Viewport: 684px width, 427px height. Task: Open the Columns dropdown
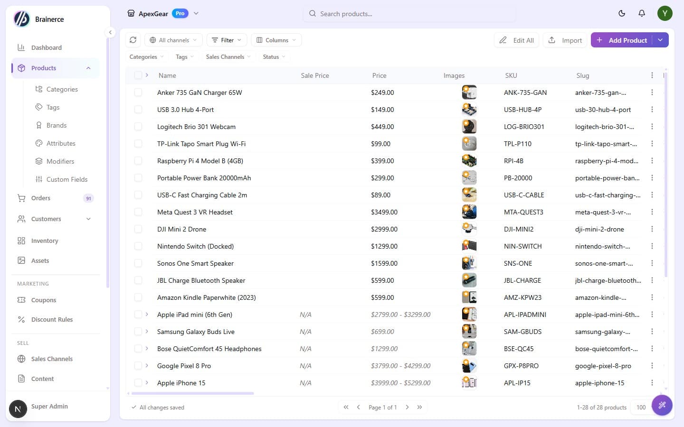276,40
